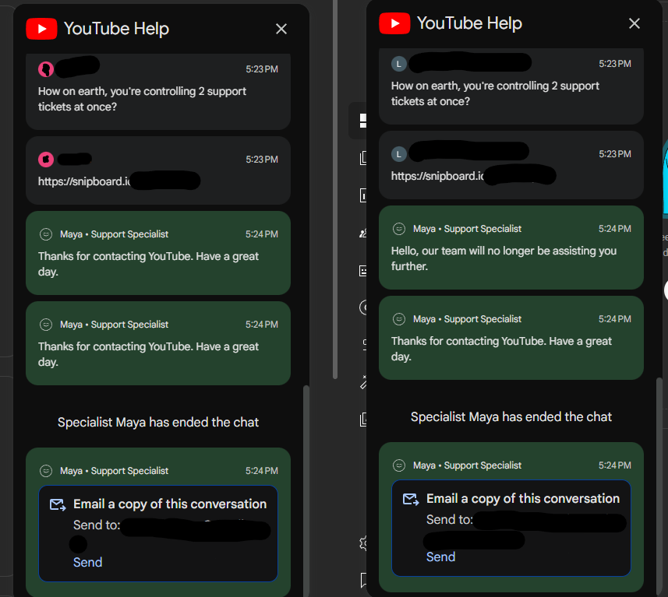Click 'L' avatar on right snipboard message
668x597 pixels.
pos(399,154)
